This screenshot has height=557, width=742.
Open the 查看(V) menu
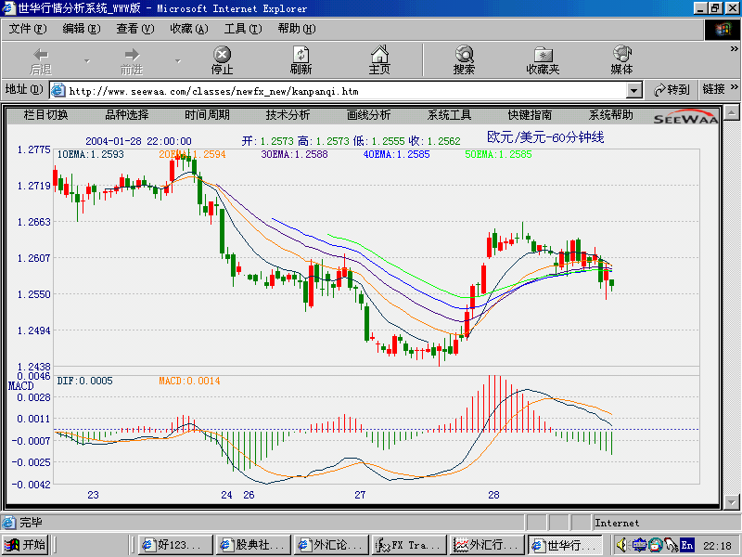(x=135, y=29)
